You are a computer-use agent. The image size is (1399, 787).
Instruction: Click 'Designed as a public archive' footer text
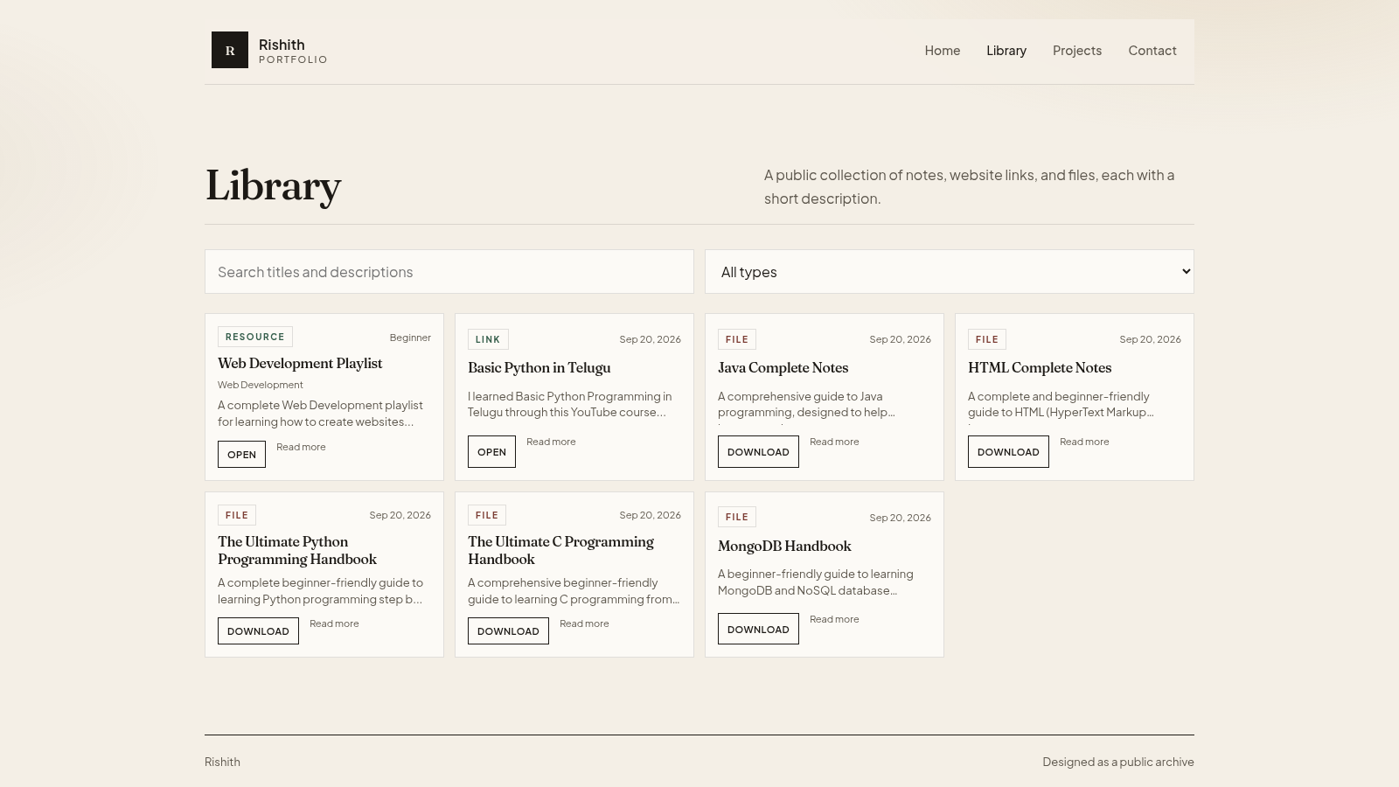point(1118,762)
